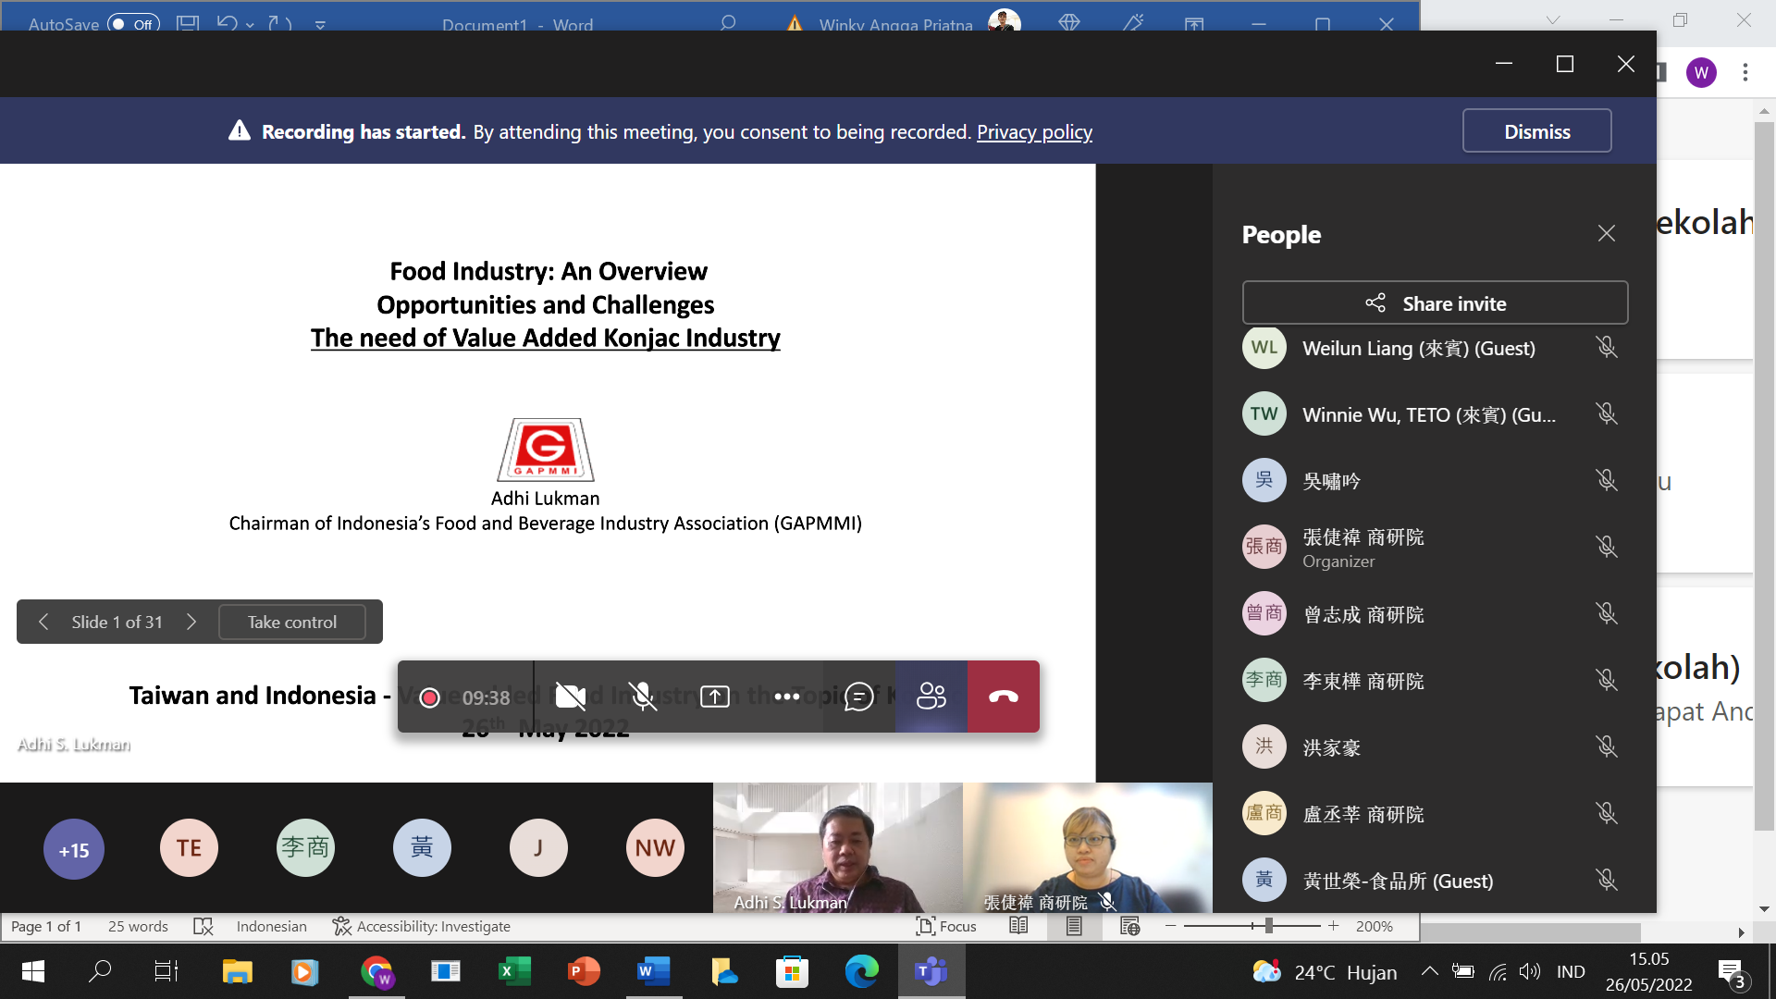Toggle Word AutoSave switch
The width and height of the screenshot is (1776, 999).
click(x=133, y=24)
